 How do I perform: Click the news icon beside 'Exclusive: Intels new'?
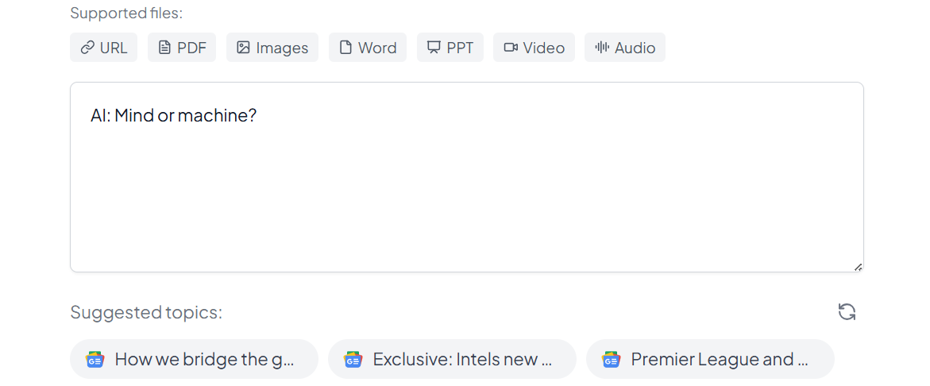(x=353, y=360)
